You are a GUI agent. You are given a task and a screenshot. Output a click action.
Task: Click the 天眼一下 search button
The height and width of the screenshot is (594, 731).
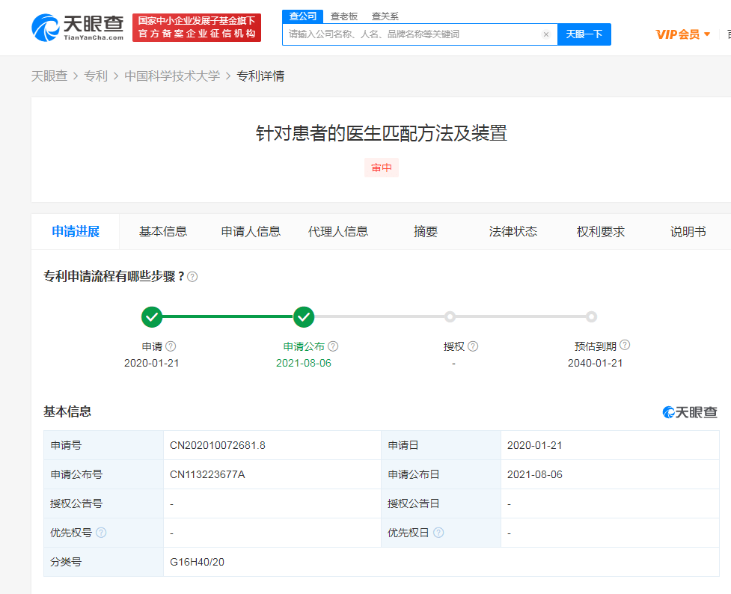point(584,34)
